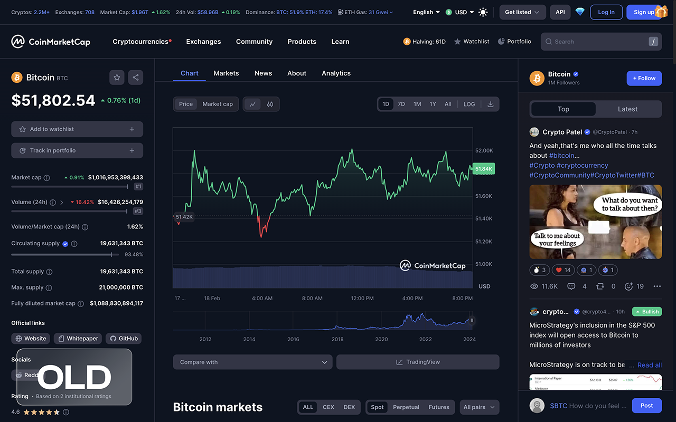
Task: Click the CoinMarketCap logo
Action: tap(51, 42)
